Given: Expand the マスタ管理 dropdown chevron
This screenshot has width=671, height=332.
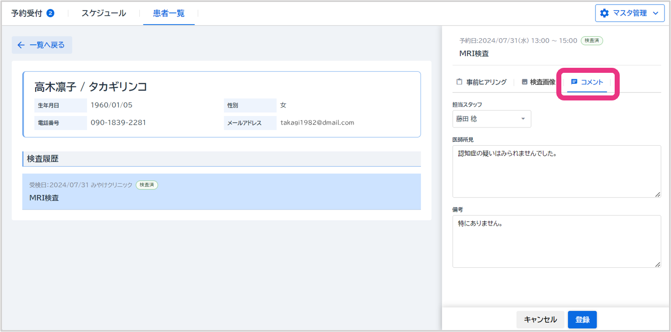Looking at the screenshot, I should (x=655, y=13).
